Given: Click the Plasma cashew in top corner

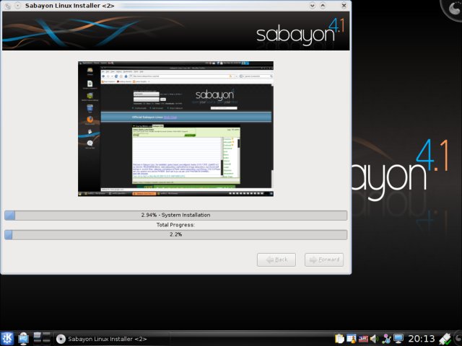Looking at the screenshot, I should coord(453,9).
